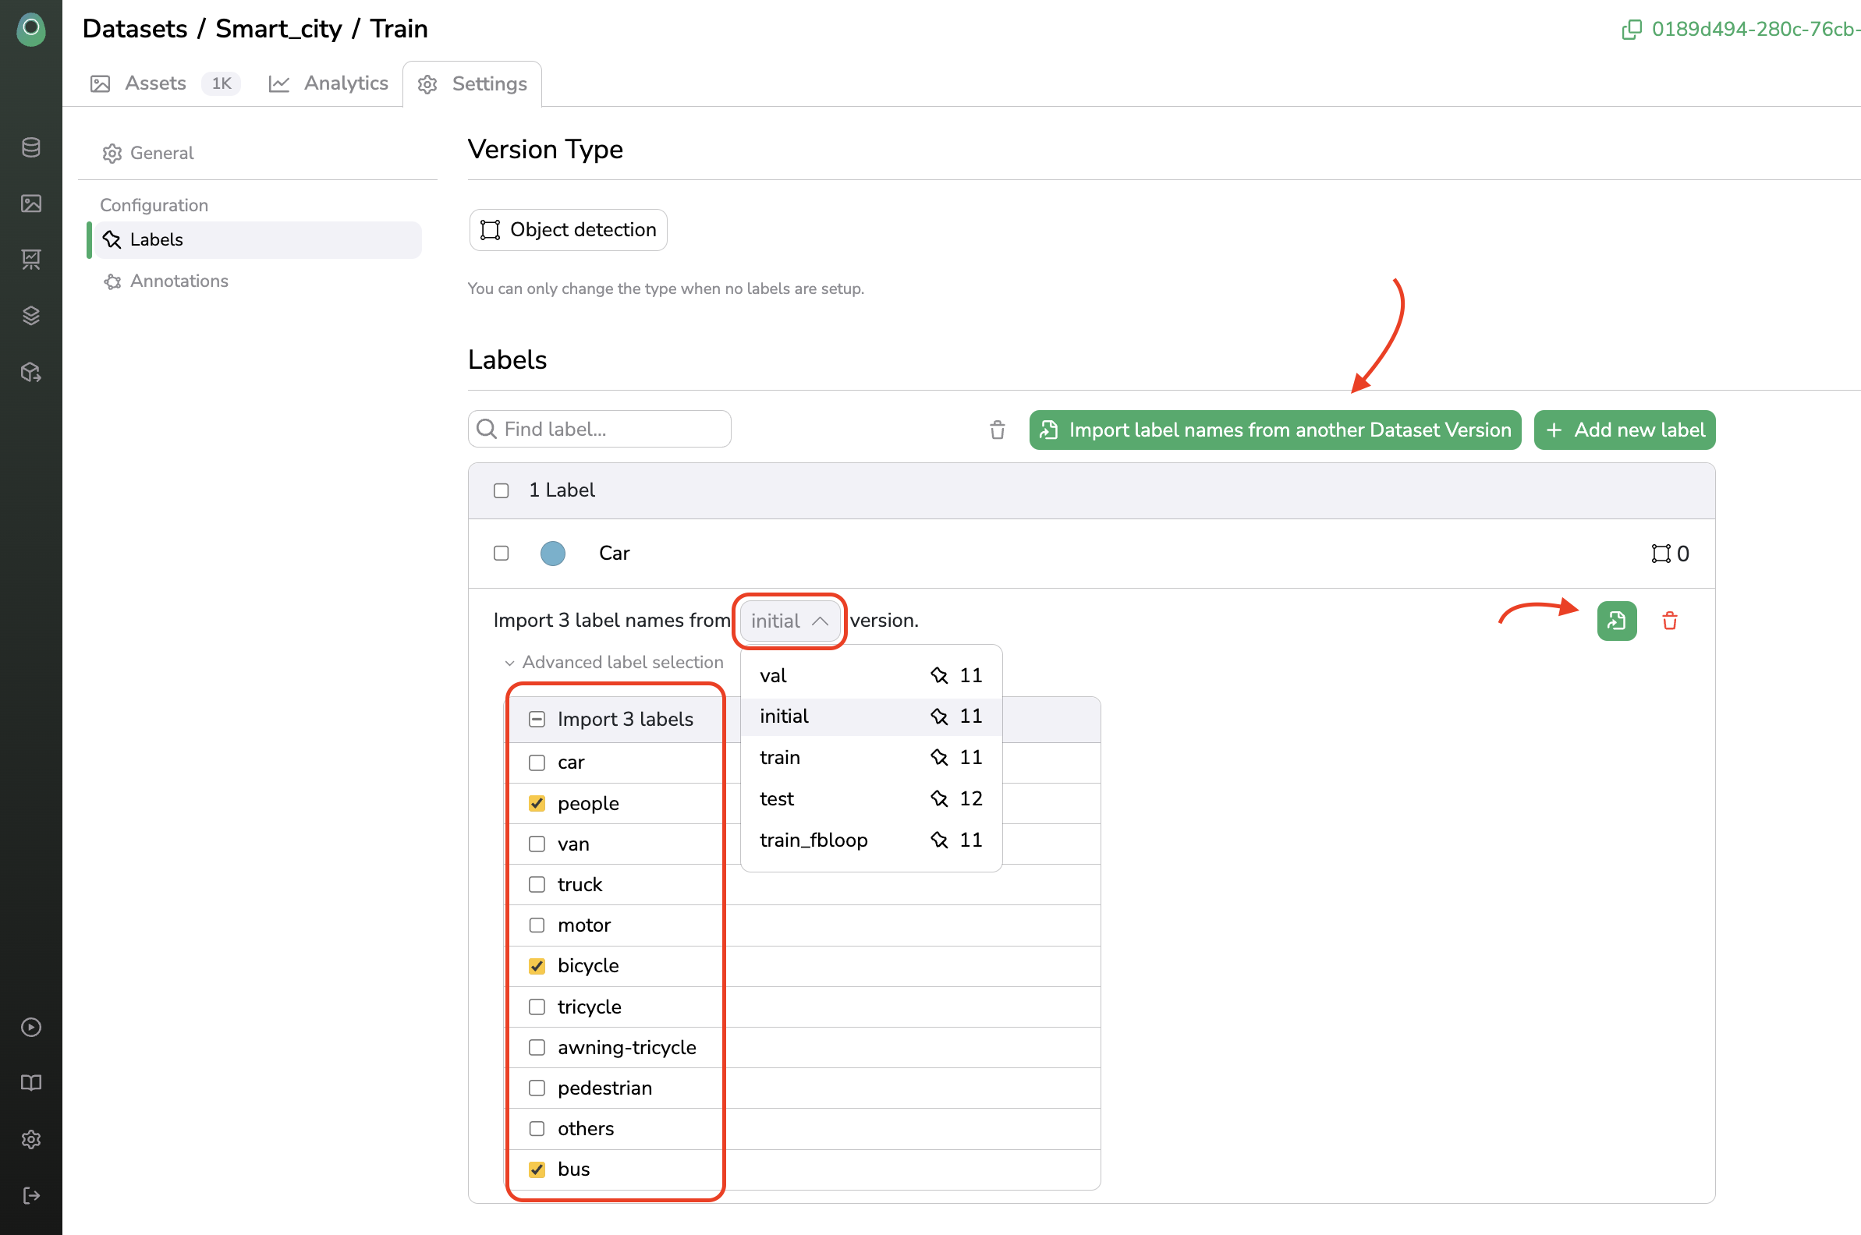The width and height of the screenshot is (1861, 1235).
Task: Click the tag icon next to test
Action: point(938,798)
